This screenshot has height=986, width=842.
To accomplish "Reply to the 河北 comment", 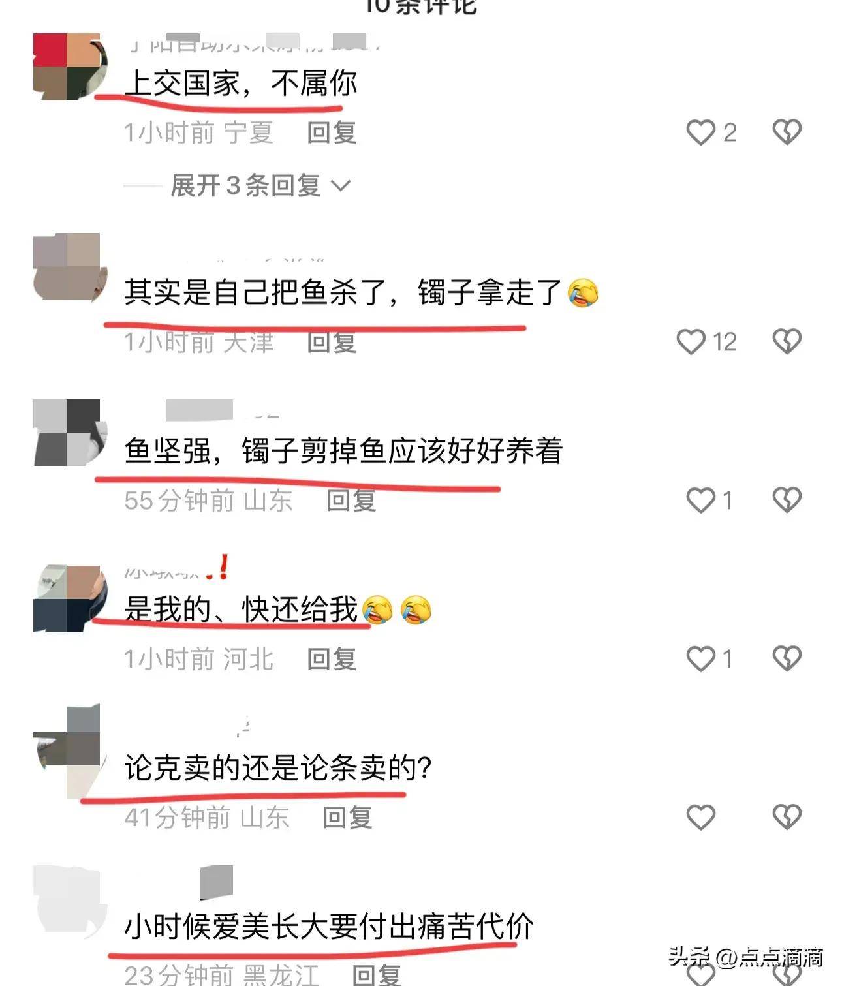I will [x=332, y=659].
